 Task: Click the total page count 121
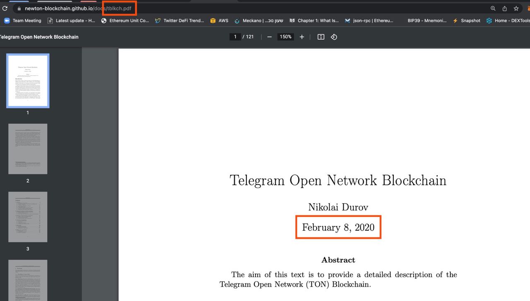250,37
